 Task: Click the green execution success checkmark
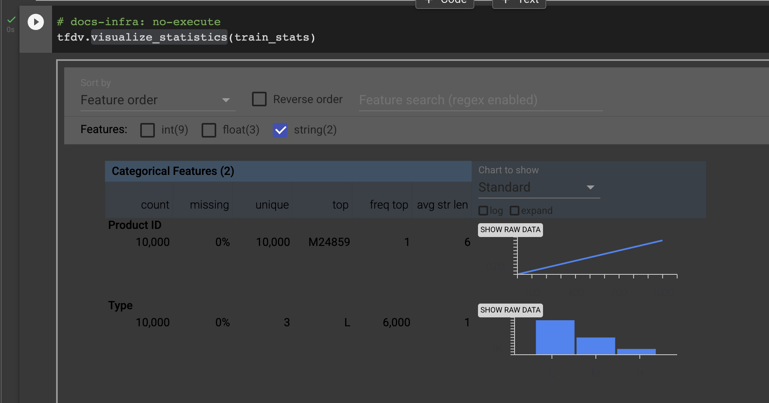pos(11,19)
